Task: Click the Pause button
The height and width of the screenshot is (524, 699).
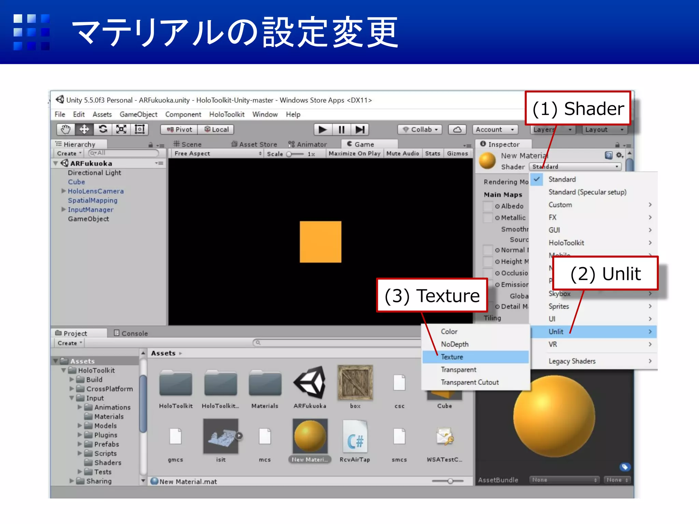Action: [x=341, y=130]
